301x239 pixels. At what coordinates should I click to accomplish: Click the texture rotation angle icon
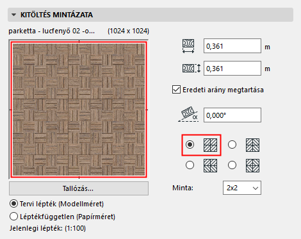point(188,114)
